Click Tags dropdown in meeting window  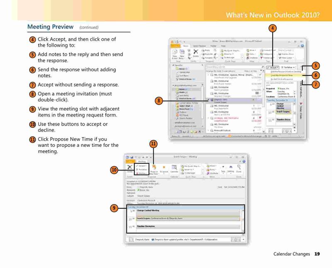[x=223, y=170]
